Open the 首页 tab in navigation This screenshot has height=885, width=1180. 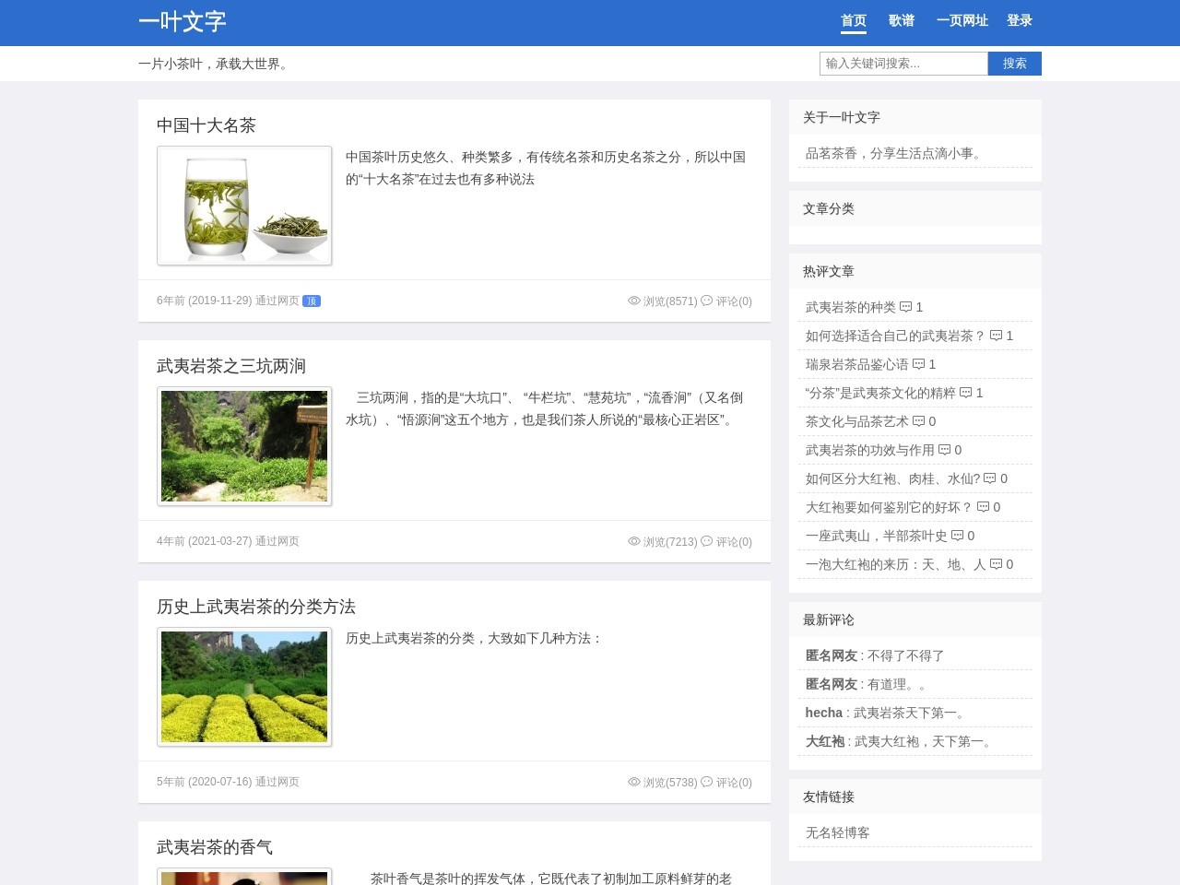coord(853,19)
